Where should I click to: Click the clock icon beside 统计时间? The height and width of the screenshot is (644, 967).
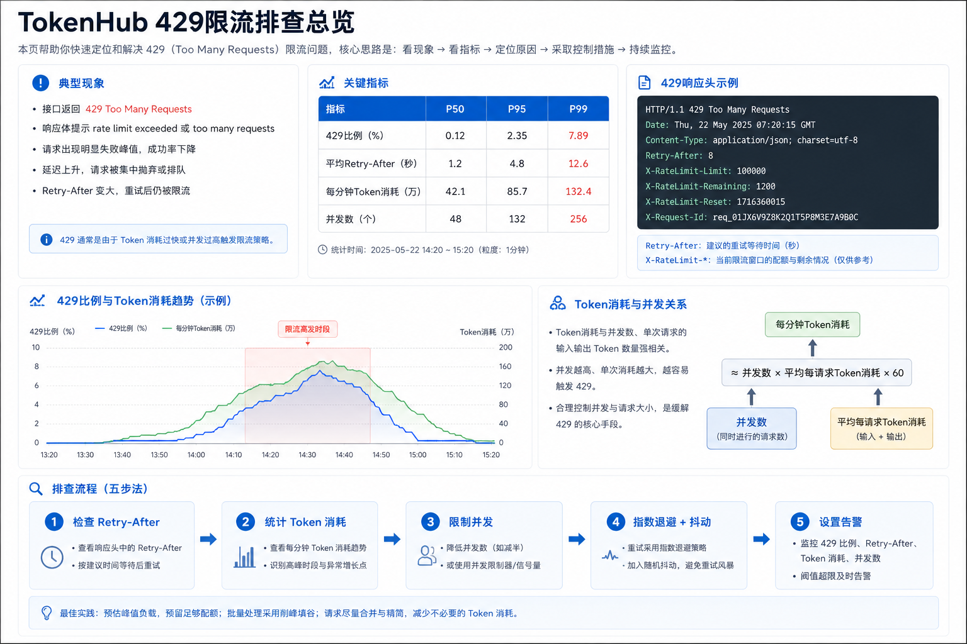pyautogui.click(x=323, y=250)
